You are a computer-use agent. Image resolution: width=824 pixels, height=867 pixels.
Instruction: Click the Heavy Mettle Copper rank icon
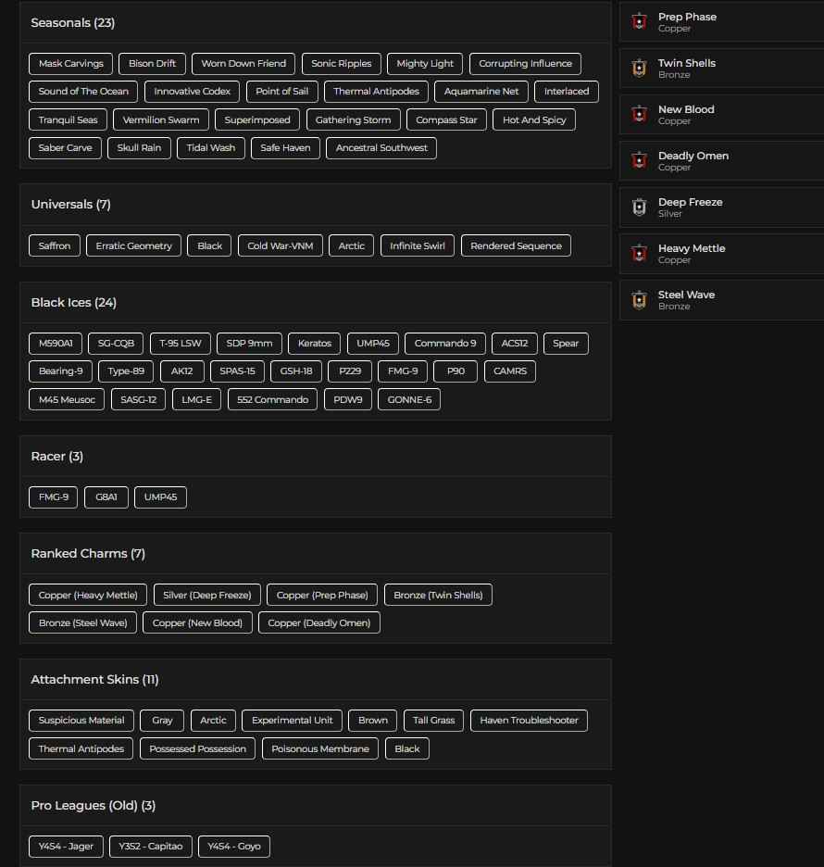click(640, 254)
